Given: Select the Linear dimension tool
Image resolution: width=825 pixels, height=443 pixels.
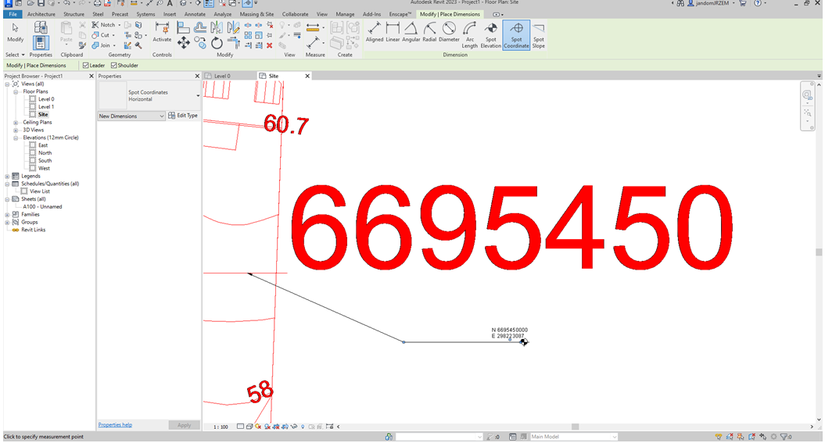Looking at the screenshot, I should pyautogui.click(x=393, y=33).
